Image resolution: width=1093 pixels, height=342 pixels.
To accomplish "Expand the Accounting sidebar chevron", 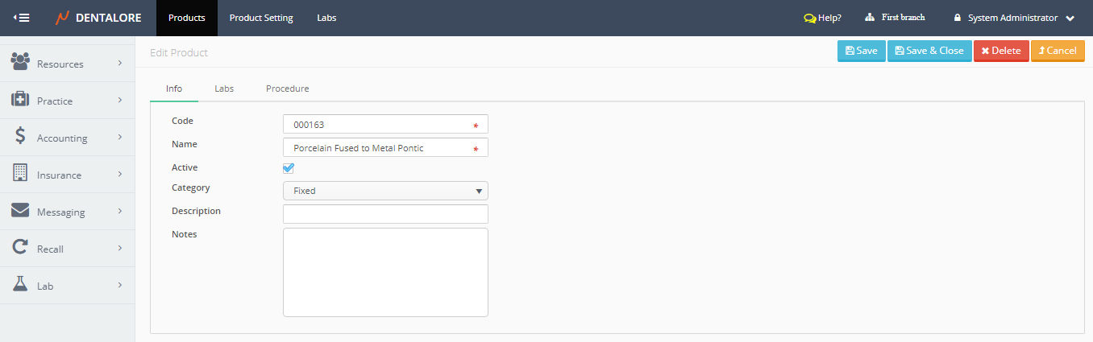I will click(119, 137).
